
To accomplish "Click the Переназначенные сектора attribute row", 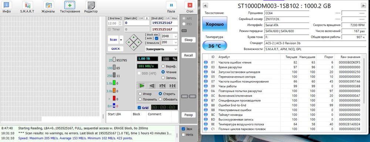I will (283, 77).
